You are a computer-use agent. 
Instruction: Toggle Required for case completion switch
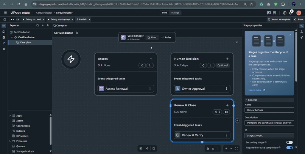click(x=289, y=148)
